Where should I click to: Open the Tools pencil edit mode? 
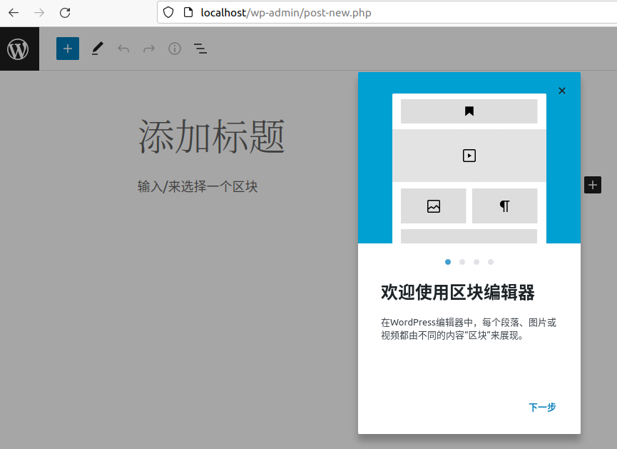pyautogui.click(x=97, y=49)
